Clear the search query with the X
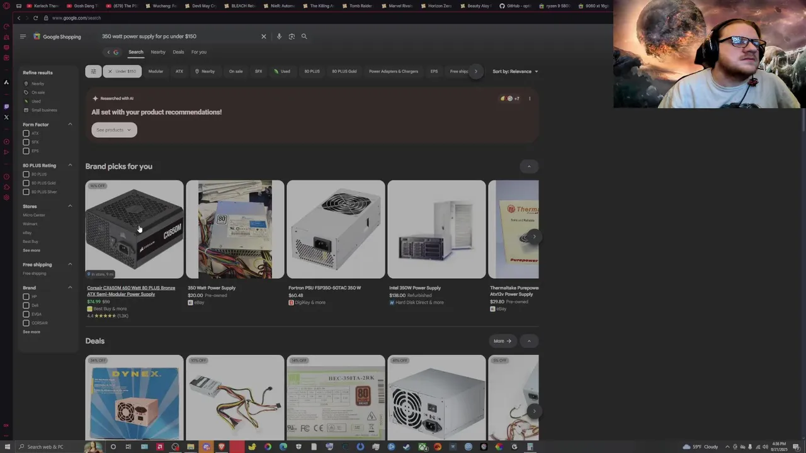Image resolution: width=806 pixels, height=453 pixels. click(x=264, y=36)
